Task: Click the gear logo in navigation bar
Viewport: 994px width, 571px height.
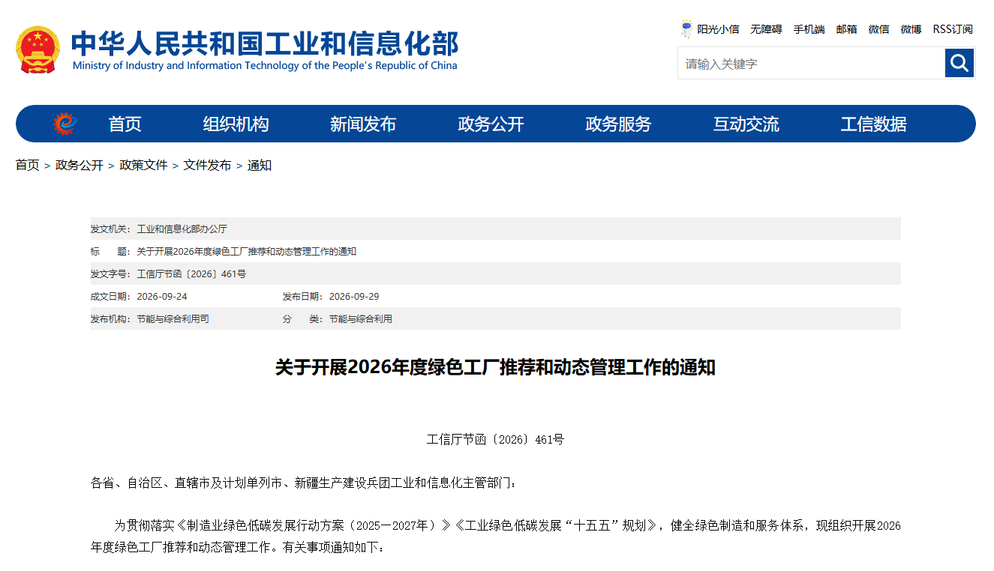Action: point(65,124)
